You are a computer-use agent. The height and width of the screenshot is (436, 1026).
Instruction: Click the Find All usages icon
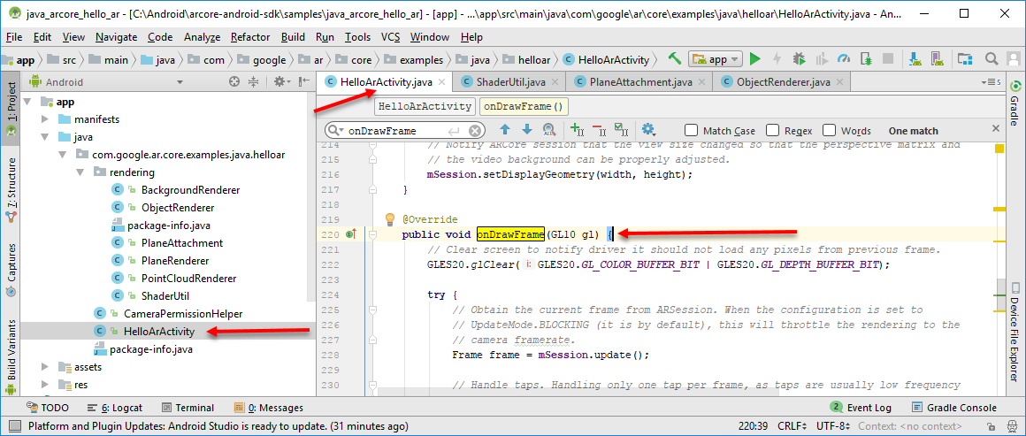549,130
